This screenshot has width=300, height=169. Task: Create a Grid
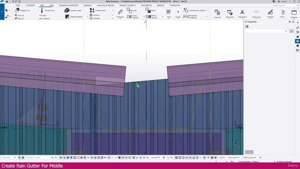click(169, 14)
